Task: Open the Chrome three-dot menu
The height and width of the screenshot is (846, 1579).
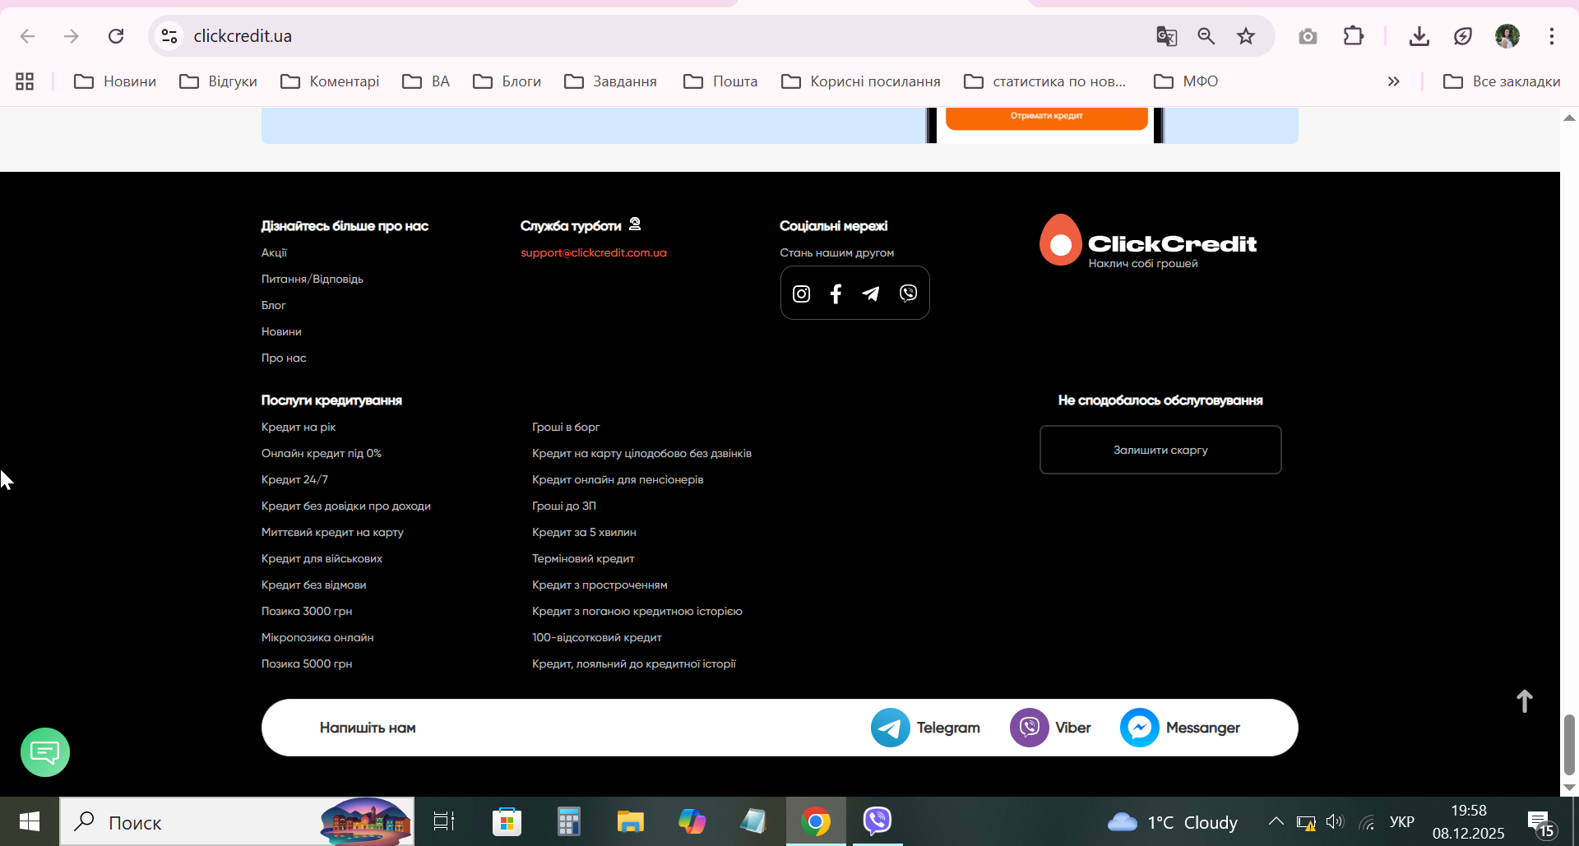Action: (x=1552, y=36)
